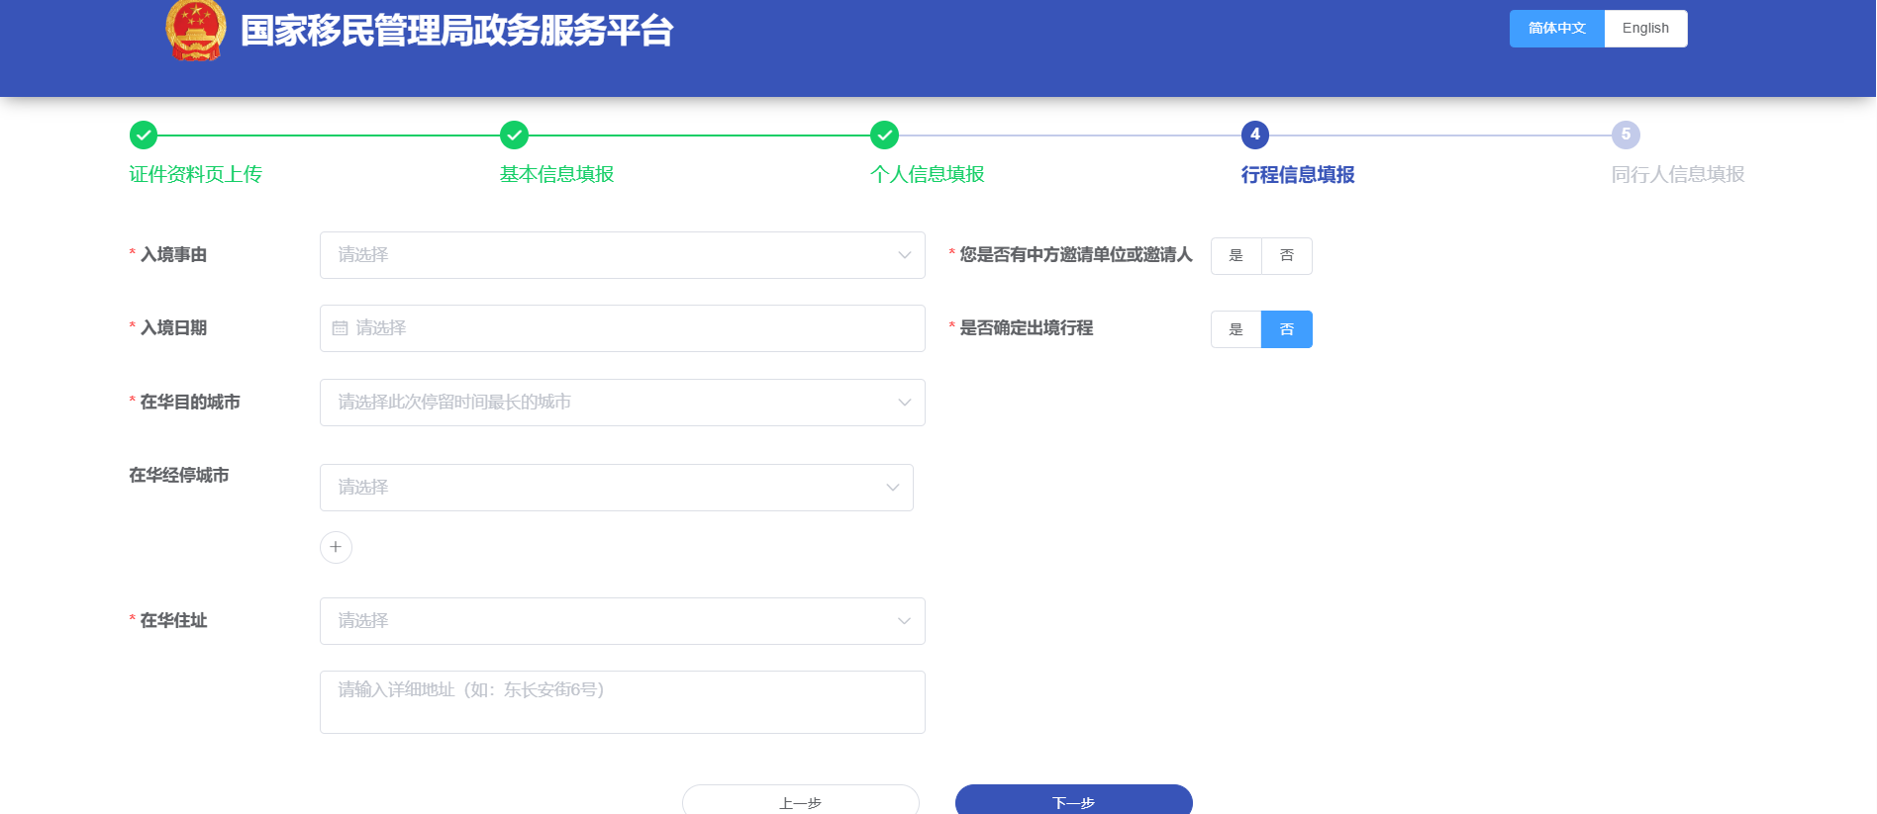Image resolution: width=1877 pixels, height=814 pixels.
Task: Select 是 for 是否确定出境行程
Action: pyautogui.click(x=1236, y=329)
